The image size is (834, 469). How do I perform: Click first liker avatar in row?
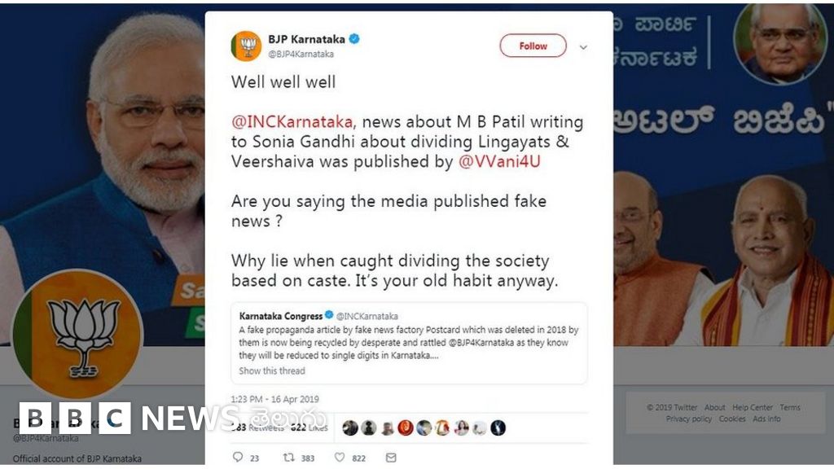point(350,427)
